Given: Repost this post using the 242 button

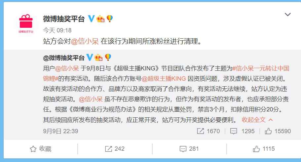Looking at the screenshot, I should (115, 149).
